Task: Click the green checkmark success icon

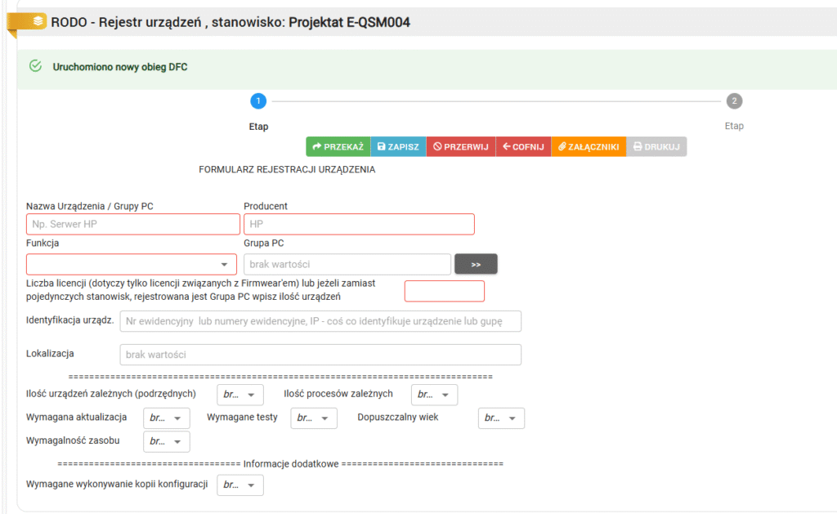Action: click(x=35, y=66)
